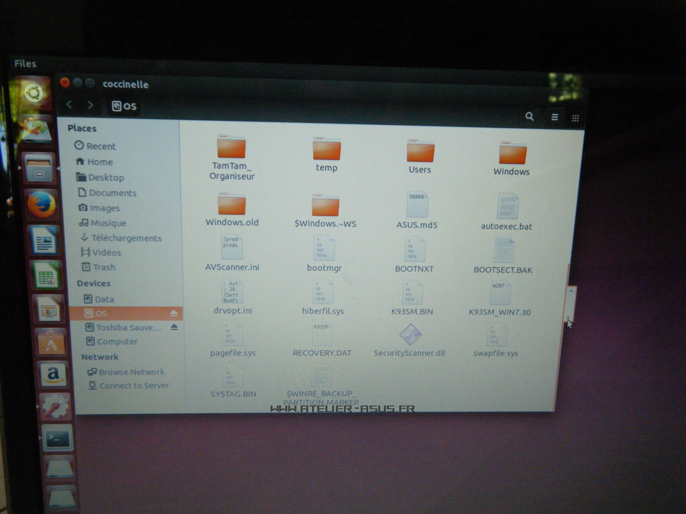686x514 pixels.
Task: Eject the Toshiba Sauve drive
Action: point(174,327)
